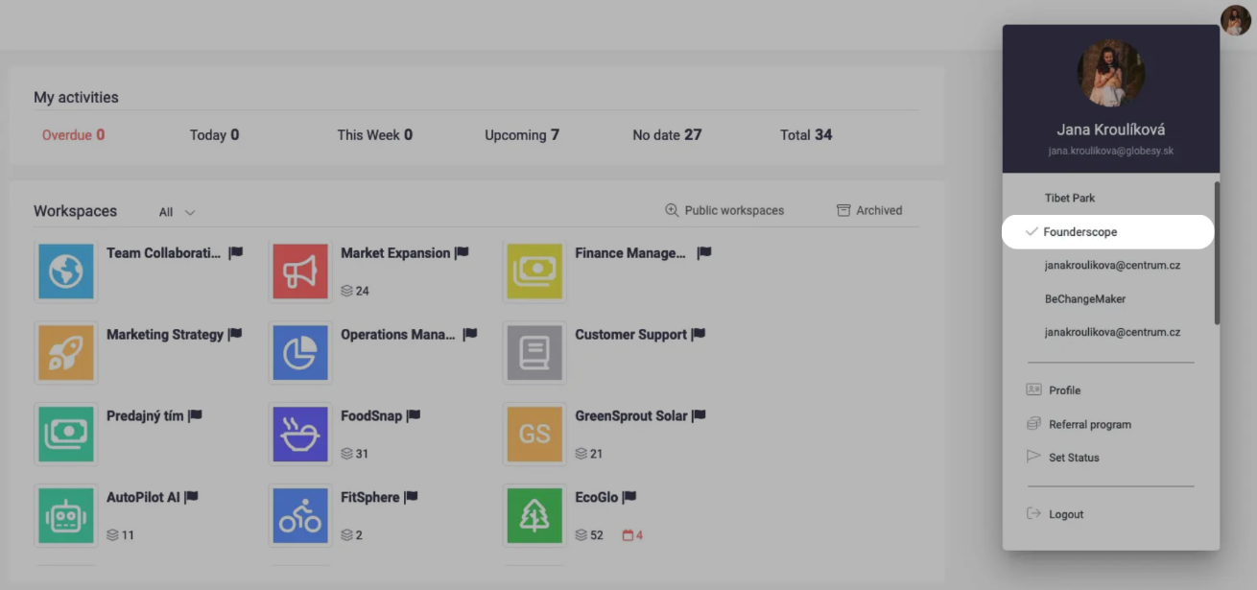Open the FoodSnap bowl workspace icon
Viewport: 1257px width, 590px height.
[300, 435]
